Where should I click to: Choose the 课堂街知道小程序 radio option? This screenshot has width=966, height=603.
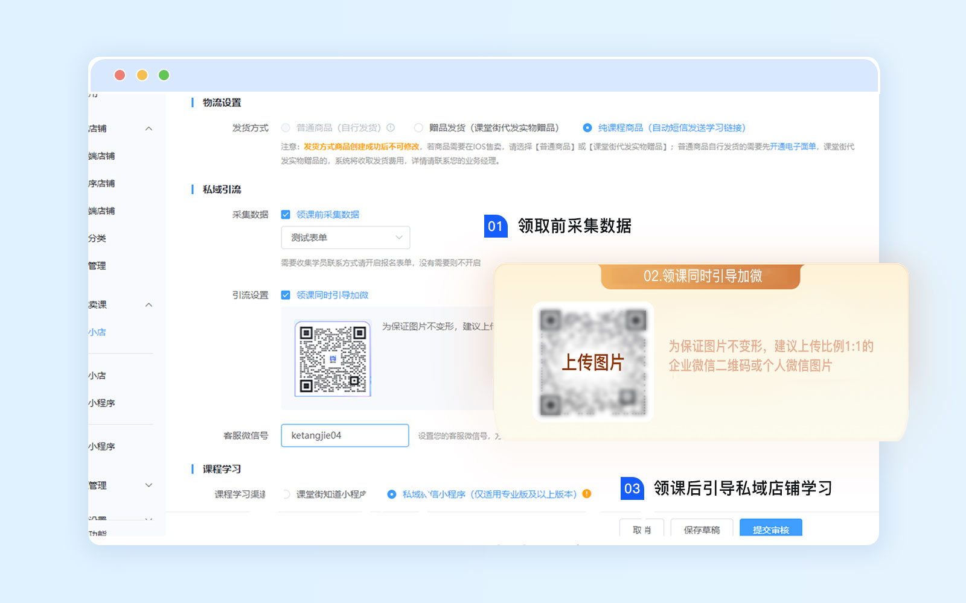click(286, 494)
